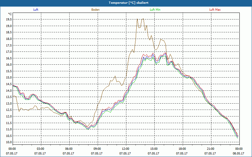252x157 pixels.
Task: Click the 15,0 y-axis value label
Action: coord(8,78)
